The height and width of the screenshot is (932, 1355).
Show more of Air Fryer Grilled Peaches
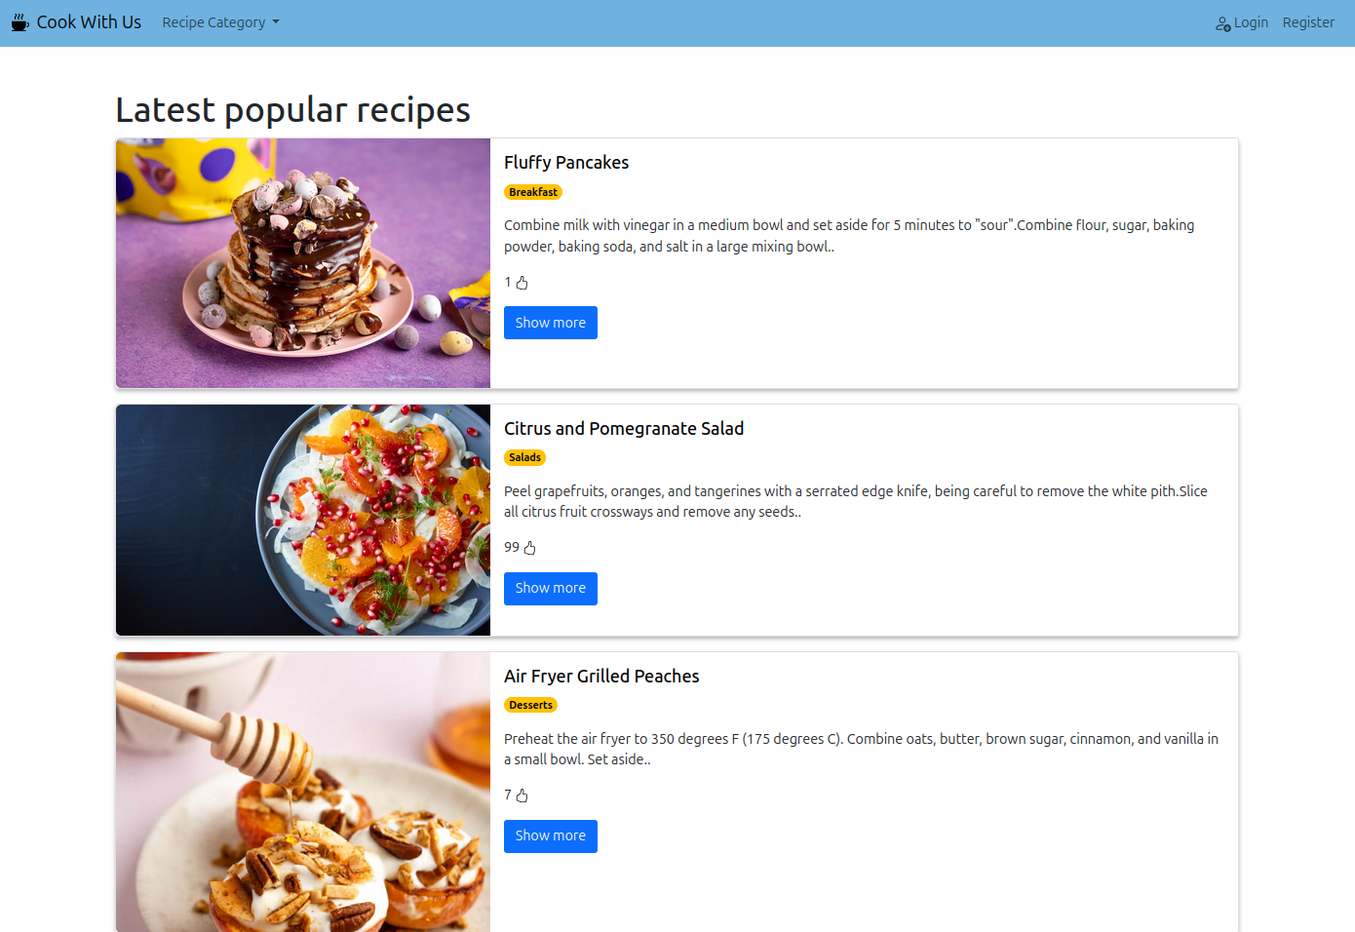click(550, 835)
